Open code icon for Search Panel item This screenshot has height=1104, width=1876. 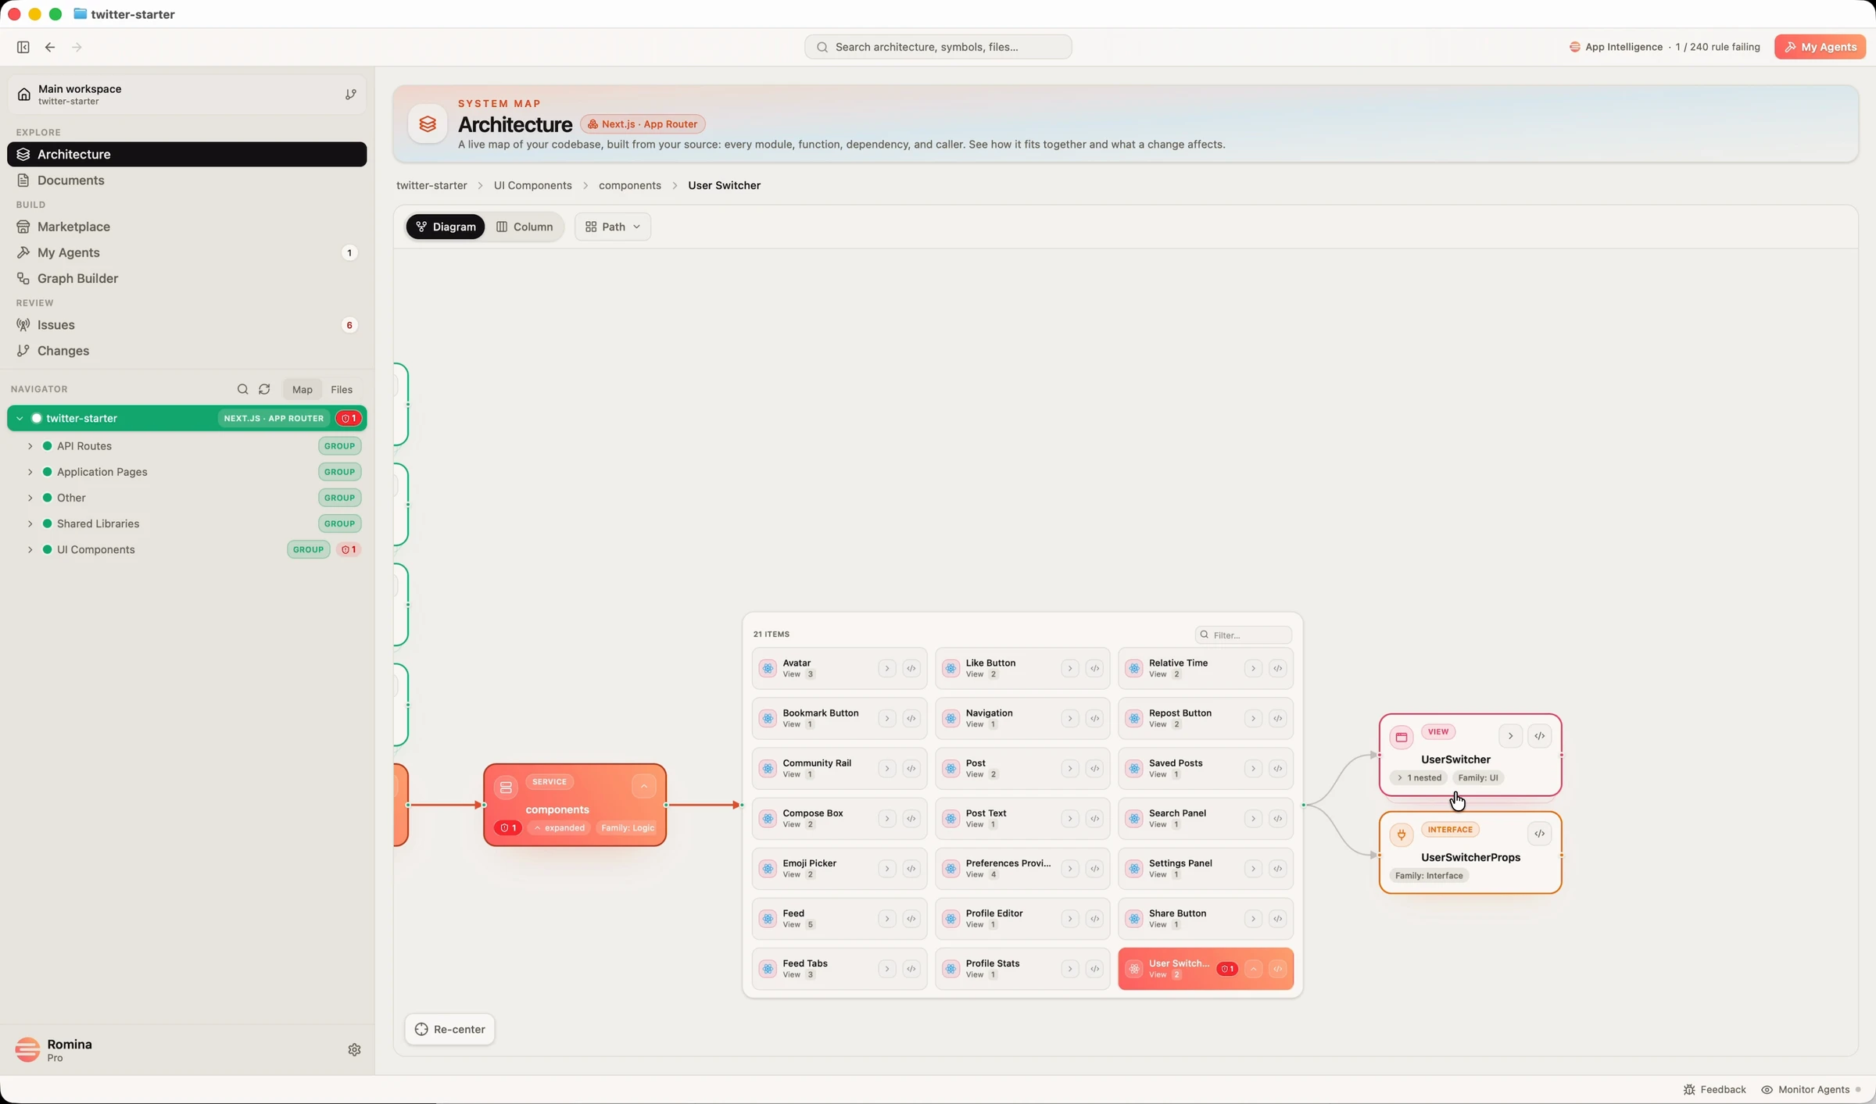[x=1277, y=819]
